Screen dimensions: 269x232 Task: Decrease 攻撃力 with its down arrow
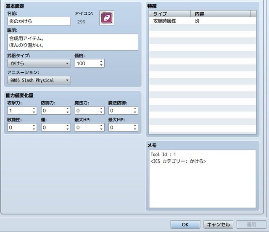34,112
